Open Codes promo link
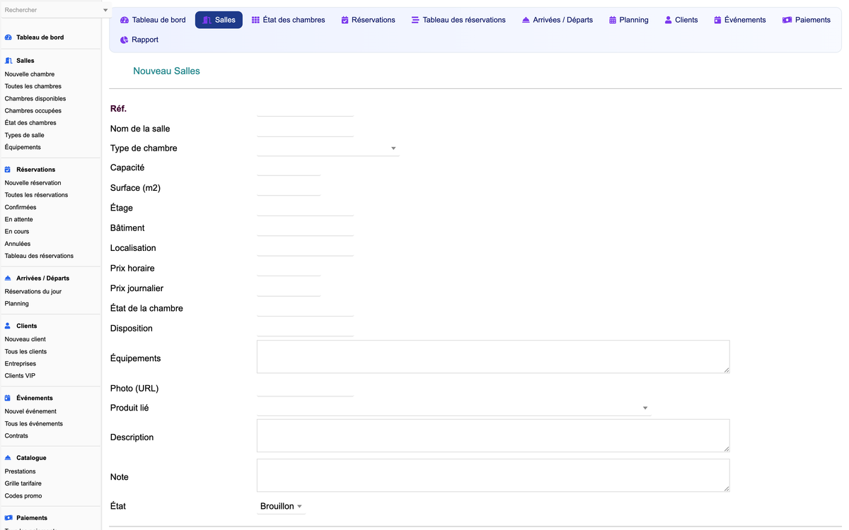This screenshot has width=849, height=530. 23,495
